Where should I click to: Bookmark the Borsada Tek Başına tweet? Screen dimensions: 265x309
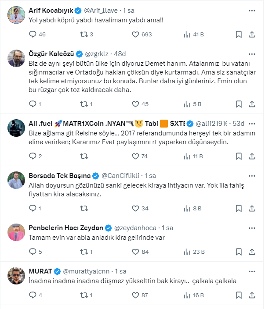tap(238, 208)
